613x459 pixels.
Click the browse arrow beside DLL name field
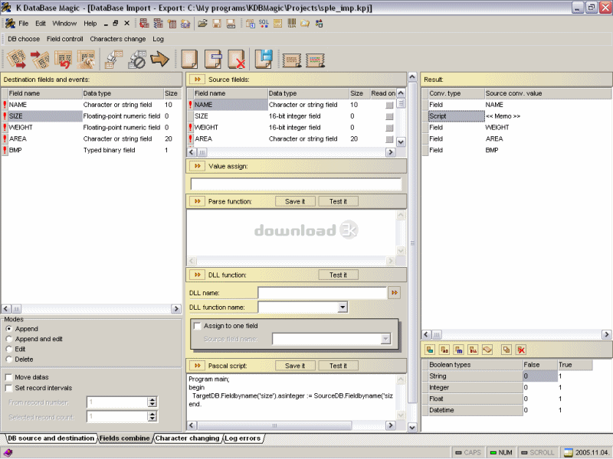click(395, 292)
